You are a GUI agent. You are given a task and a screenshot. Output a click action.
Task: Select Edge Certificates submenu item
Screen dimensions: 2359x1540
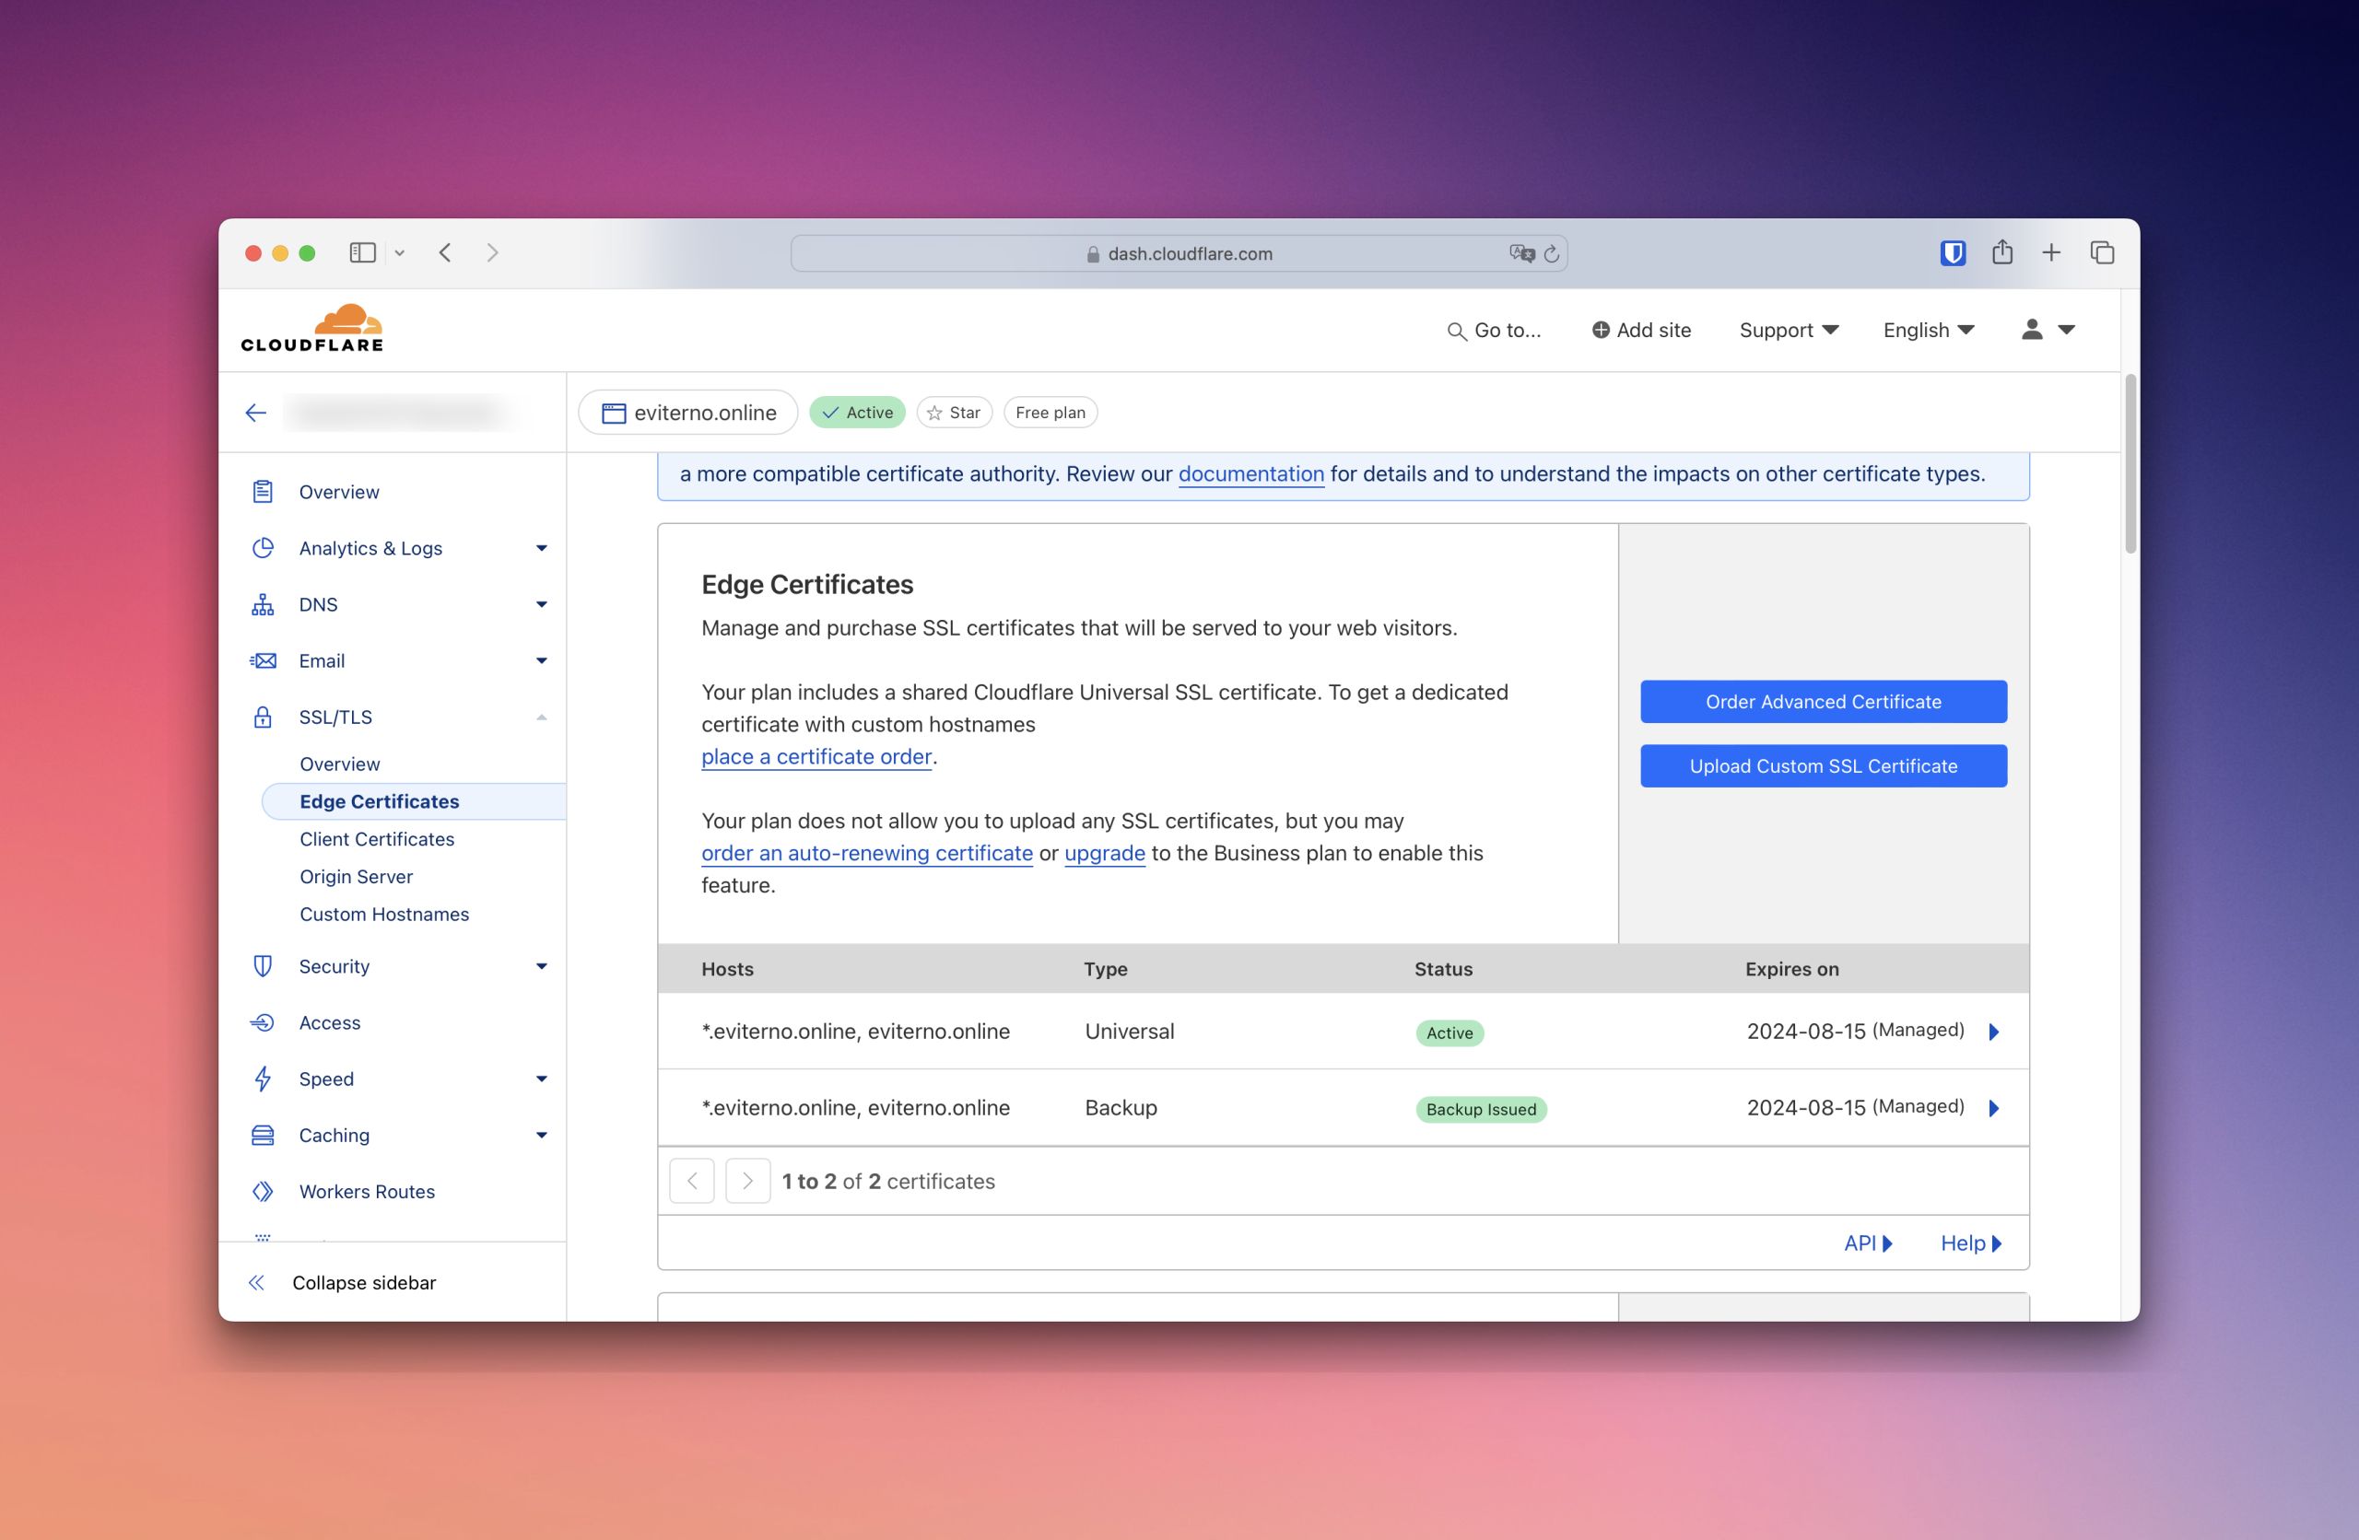[x=415, y=801]
